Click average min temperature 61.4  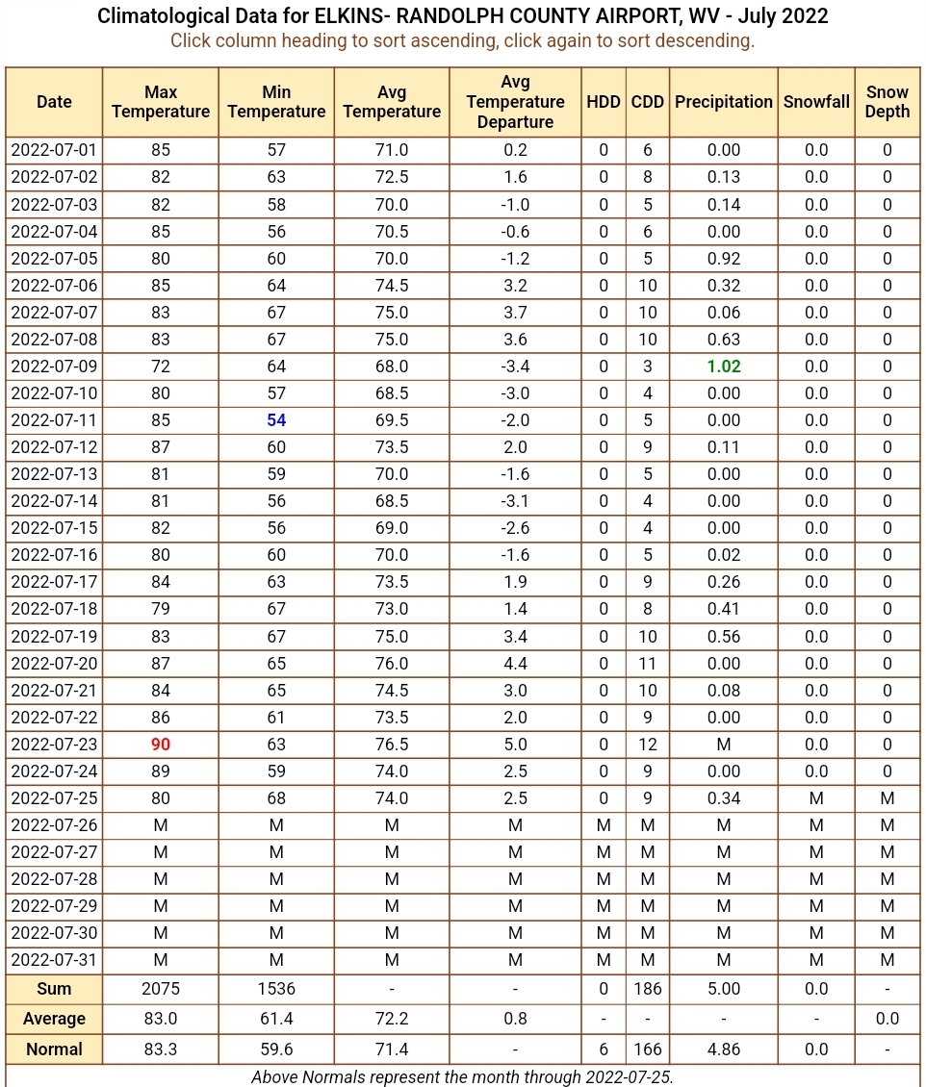click(x=276, y=1019)
